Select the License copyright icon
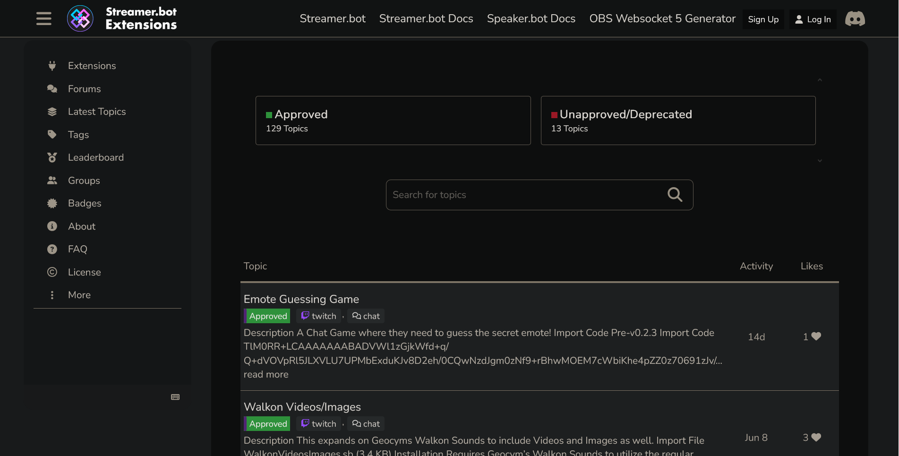The height and width of the screenshot is (456, 899). (52, 272)
